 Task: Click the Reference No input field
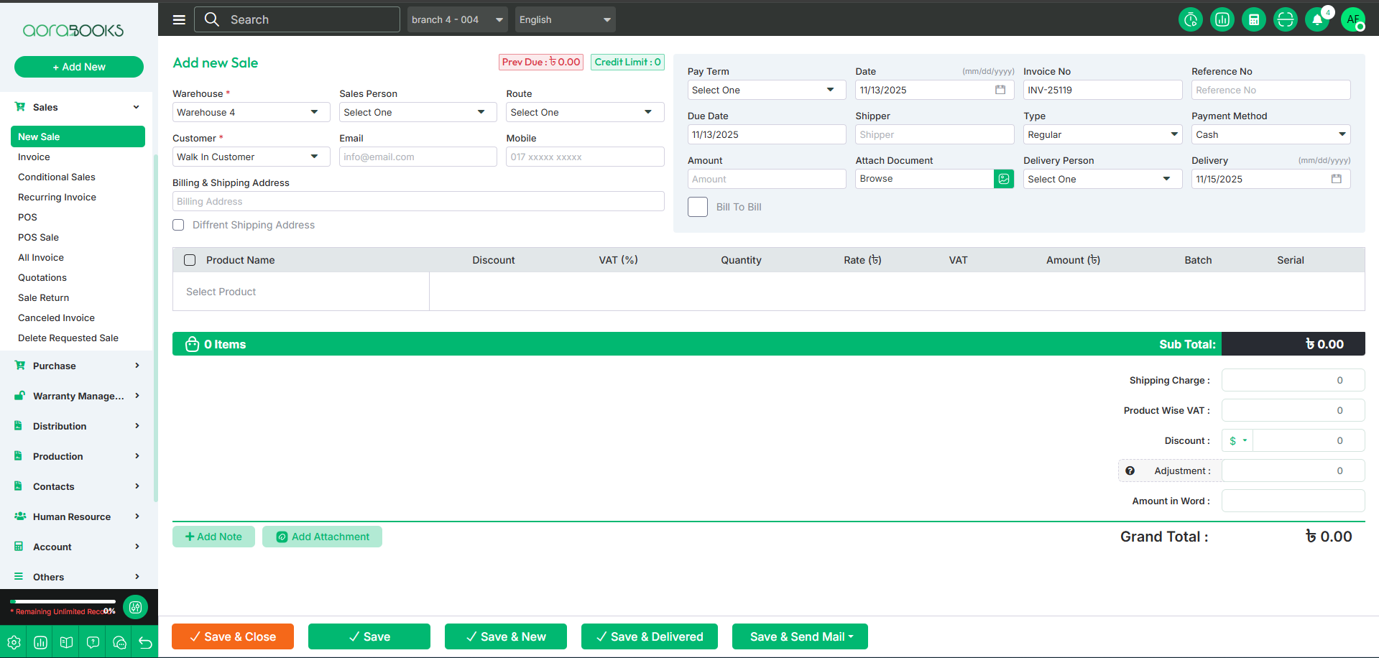[1270, 90]
